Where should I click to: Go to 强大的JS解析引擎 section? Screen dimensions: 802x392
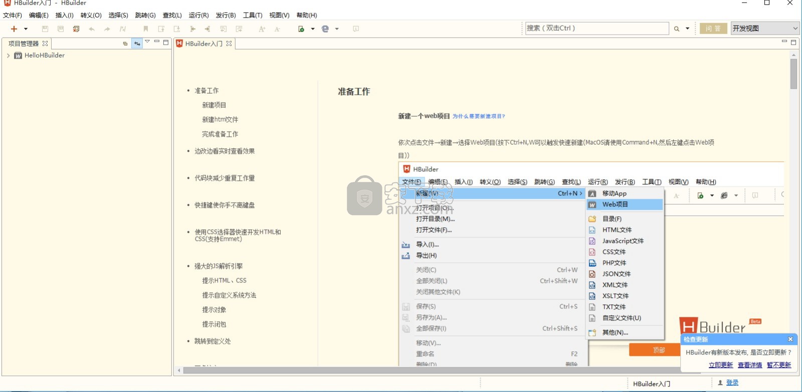click(x=219, y=266)
